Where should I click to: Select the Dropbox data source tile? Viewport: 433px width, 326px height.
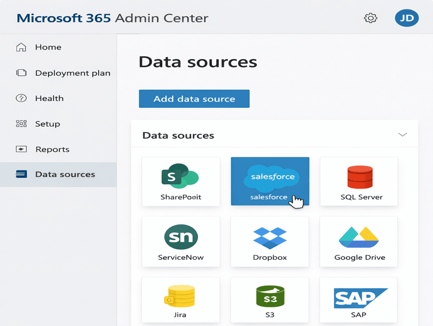269,241
